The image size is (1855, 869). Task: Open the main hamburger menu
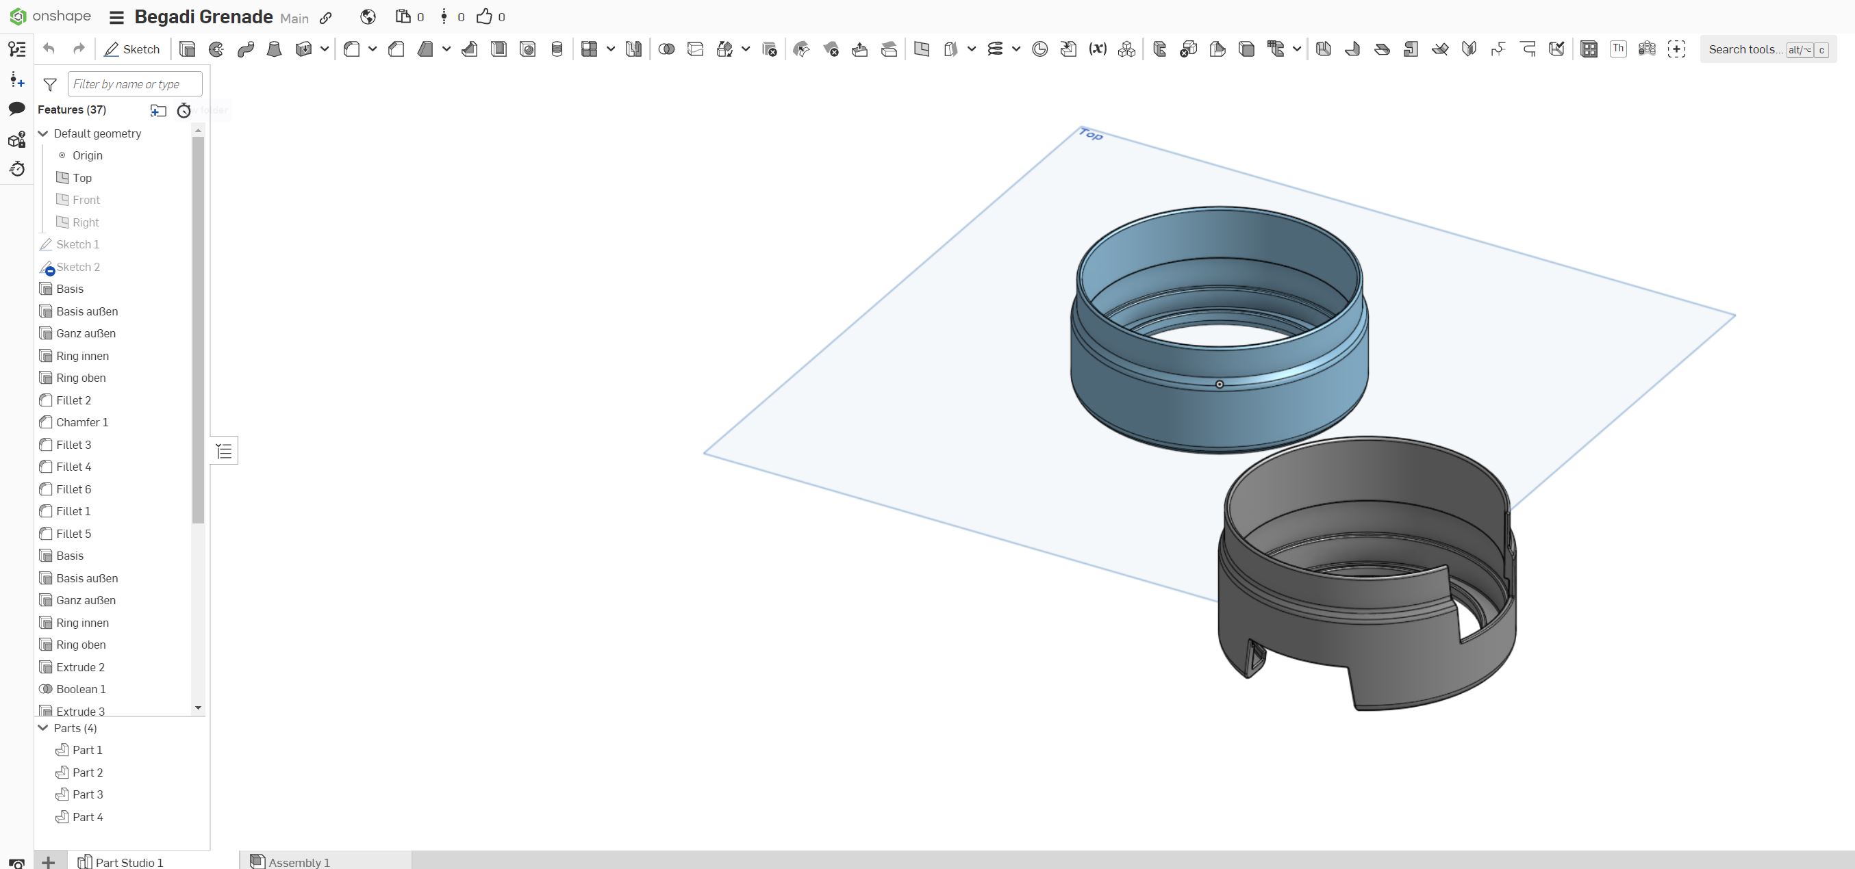[x=116, y=17]
